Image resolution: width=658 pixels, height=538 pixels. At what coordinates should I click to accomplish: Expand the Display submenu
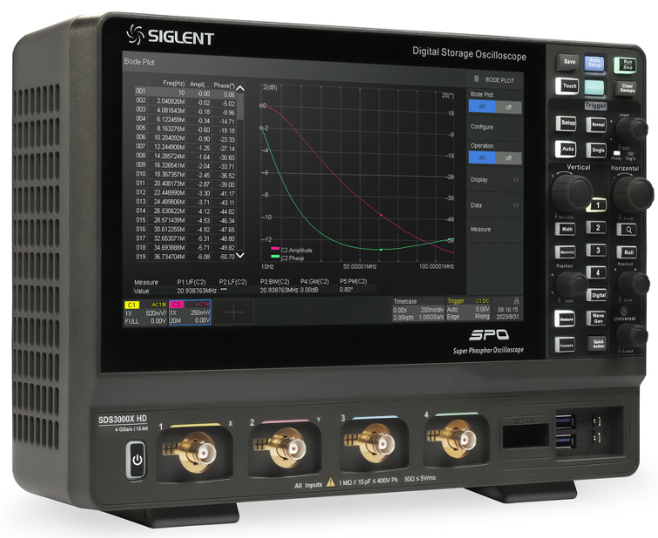click(495, 179)
